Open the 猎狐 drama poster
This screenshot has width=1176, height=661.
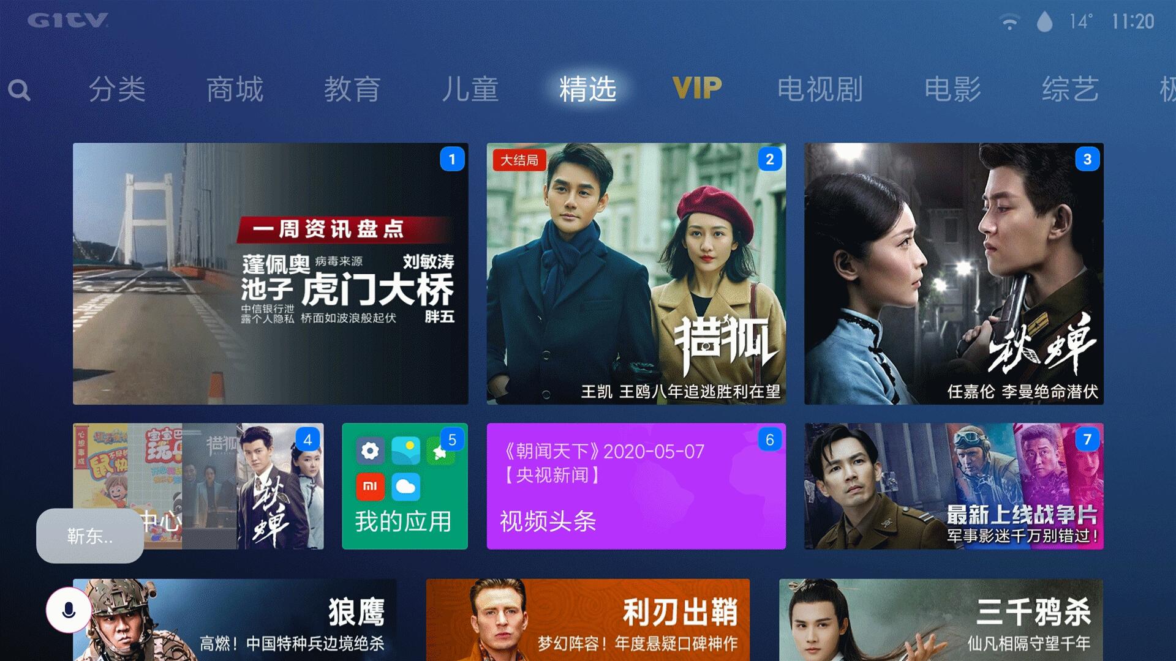[x=636, y=274]
